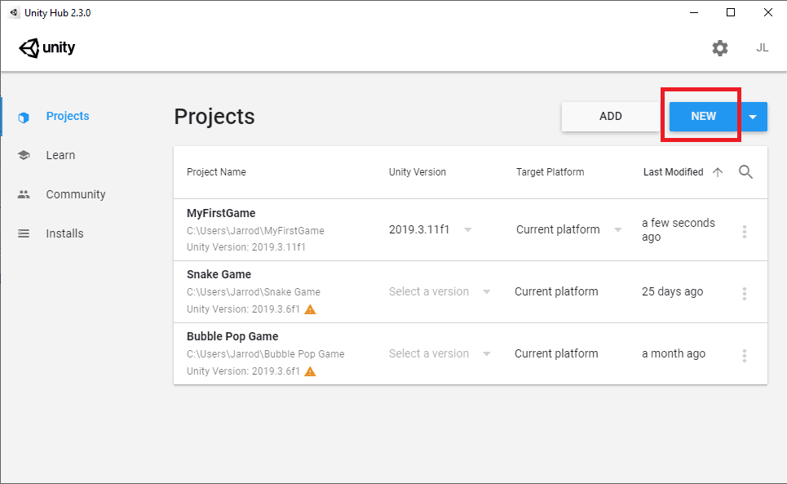Go to the Installs section
This screenshot has height=484, width=787.
pos(64,233)
